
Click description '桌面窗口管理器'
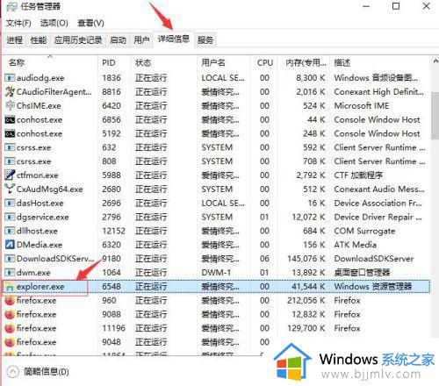(x=362, y=273)
